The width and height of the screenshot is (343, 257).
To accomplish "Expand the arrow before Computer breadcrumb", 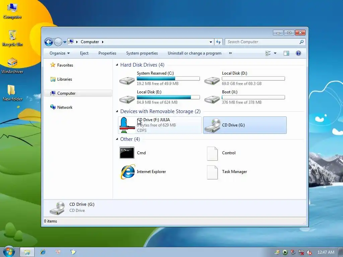I will click(x=77, y=42).
